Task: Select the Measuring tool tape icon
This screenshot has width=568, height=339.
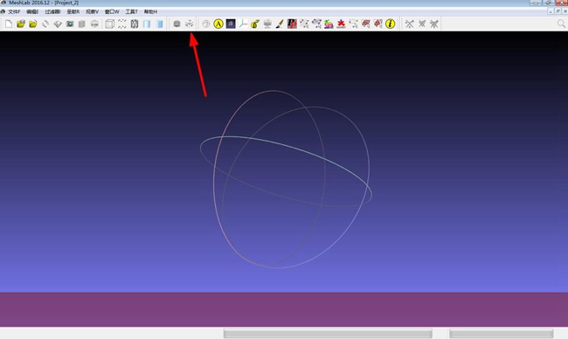Action: click(255, 24)
